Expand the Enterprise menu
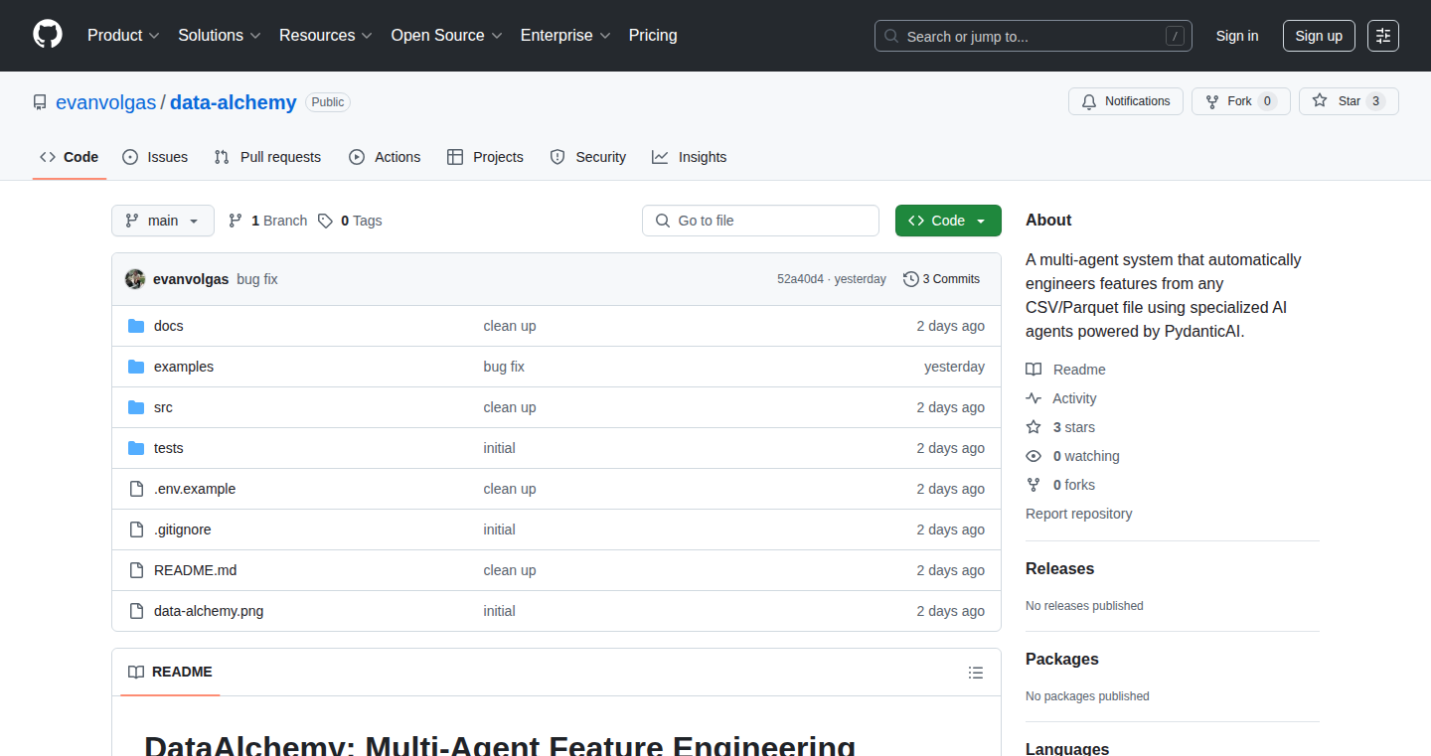 point(565,35)
